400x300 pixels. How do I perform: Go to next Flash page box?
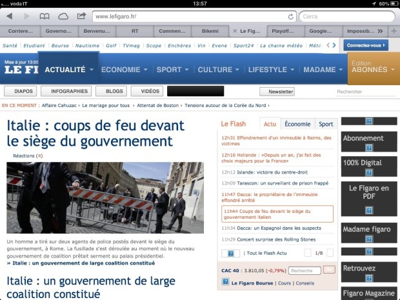330,253
